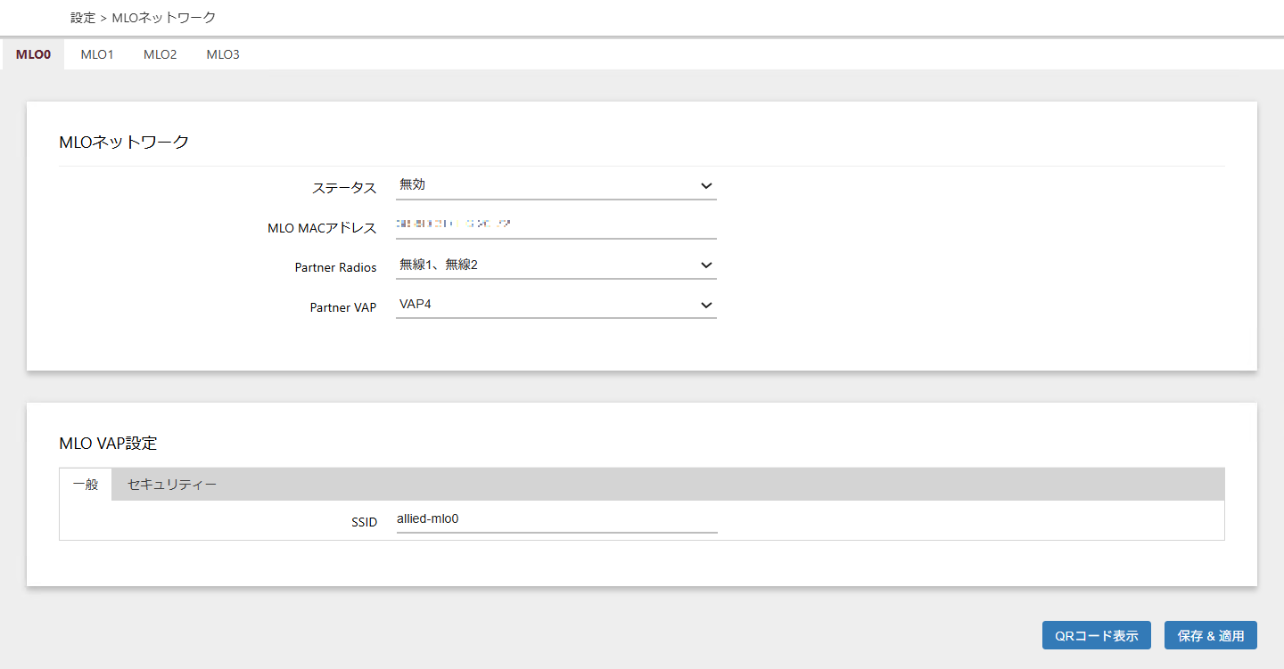Click the 保存 & 適用 button

pyautogui.click(x=1210, y=635)
